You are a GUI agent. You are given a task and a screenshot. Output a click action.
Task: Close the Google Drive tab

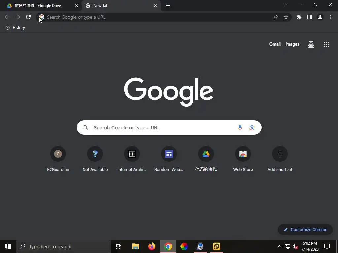click(77, 6)
